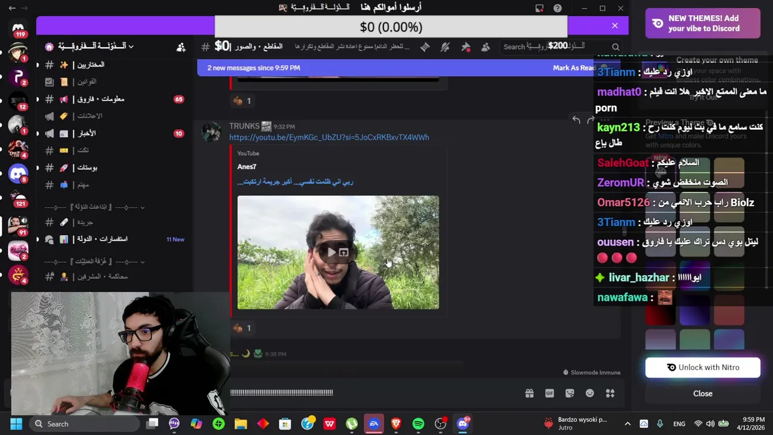Click the notification bell mute icon
The height and width of the screenshot is (435, 773).
(x=446, y=47)
